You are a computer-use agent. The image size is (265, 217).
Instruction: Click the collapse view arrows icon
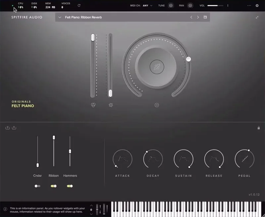[x=257, y=18]
